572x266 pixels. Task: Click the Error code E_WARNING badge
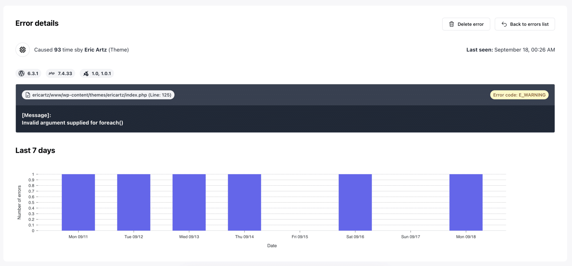pos(519,95)
